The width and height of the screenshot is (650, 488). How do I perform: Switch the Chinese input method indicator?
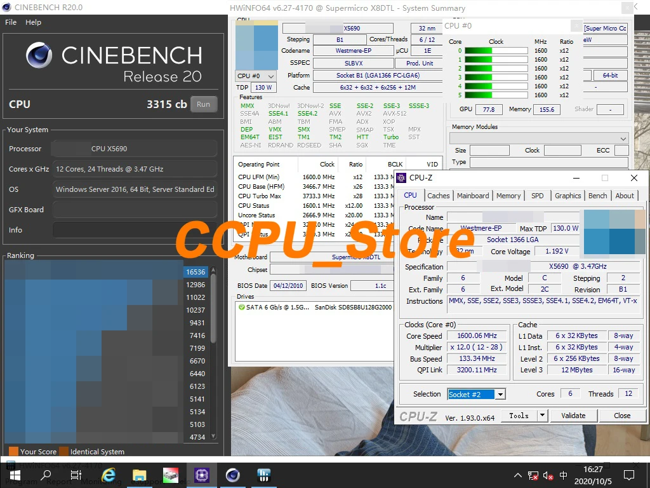point(564,475)
